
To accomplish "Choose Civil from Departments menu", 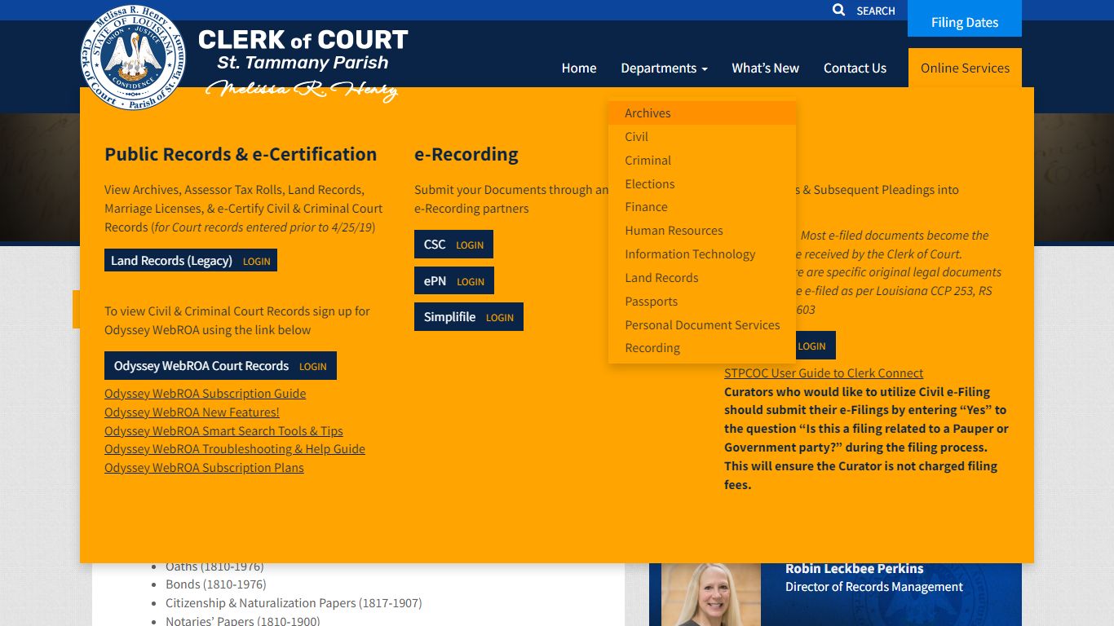I will [x=702, y=137].
